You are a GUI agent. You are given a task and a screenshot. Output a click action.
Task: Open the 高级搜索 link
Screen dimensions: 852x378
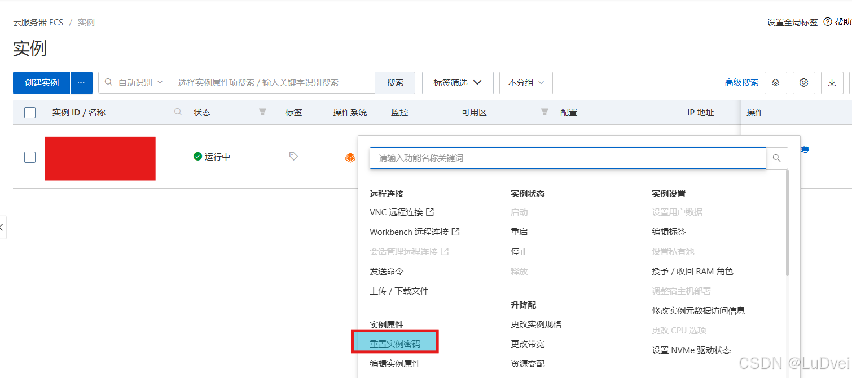[x=741, y=82]
